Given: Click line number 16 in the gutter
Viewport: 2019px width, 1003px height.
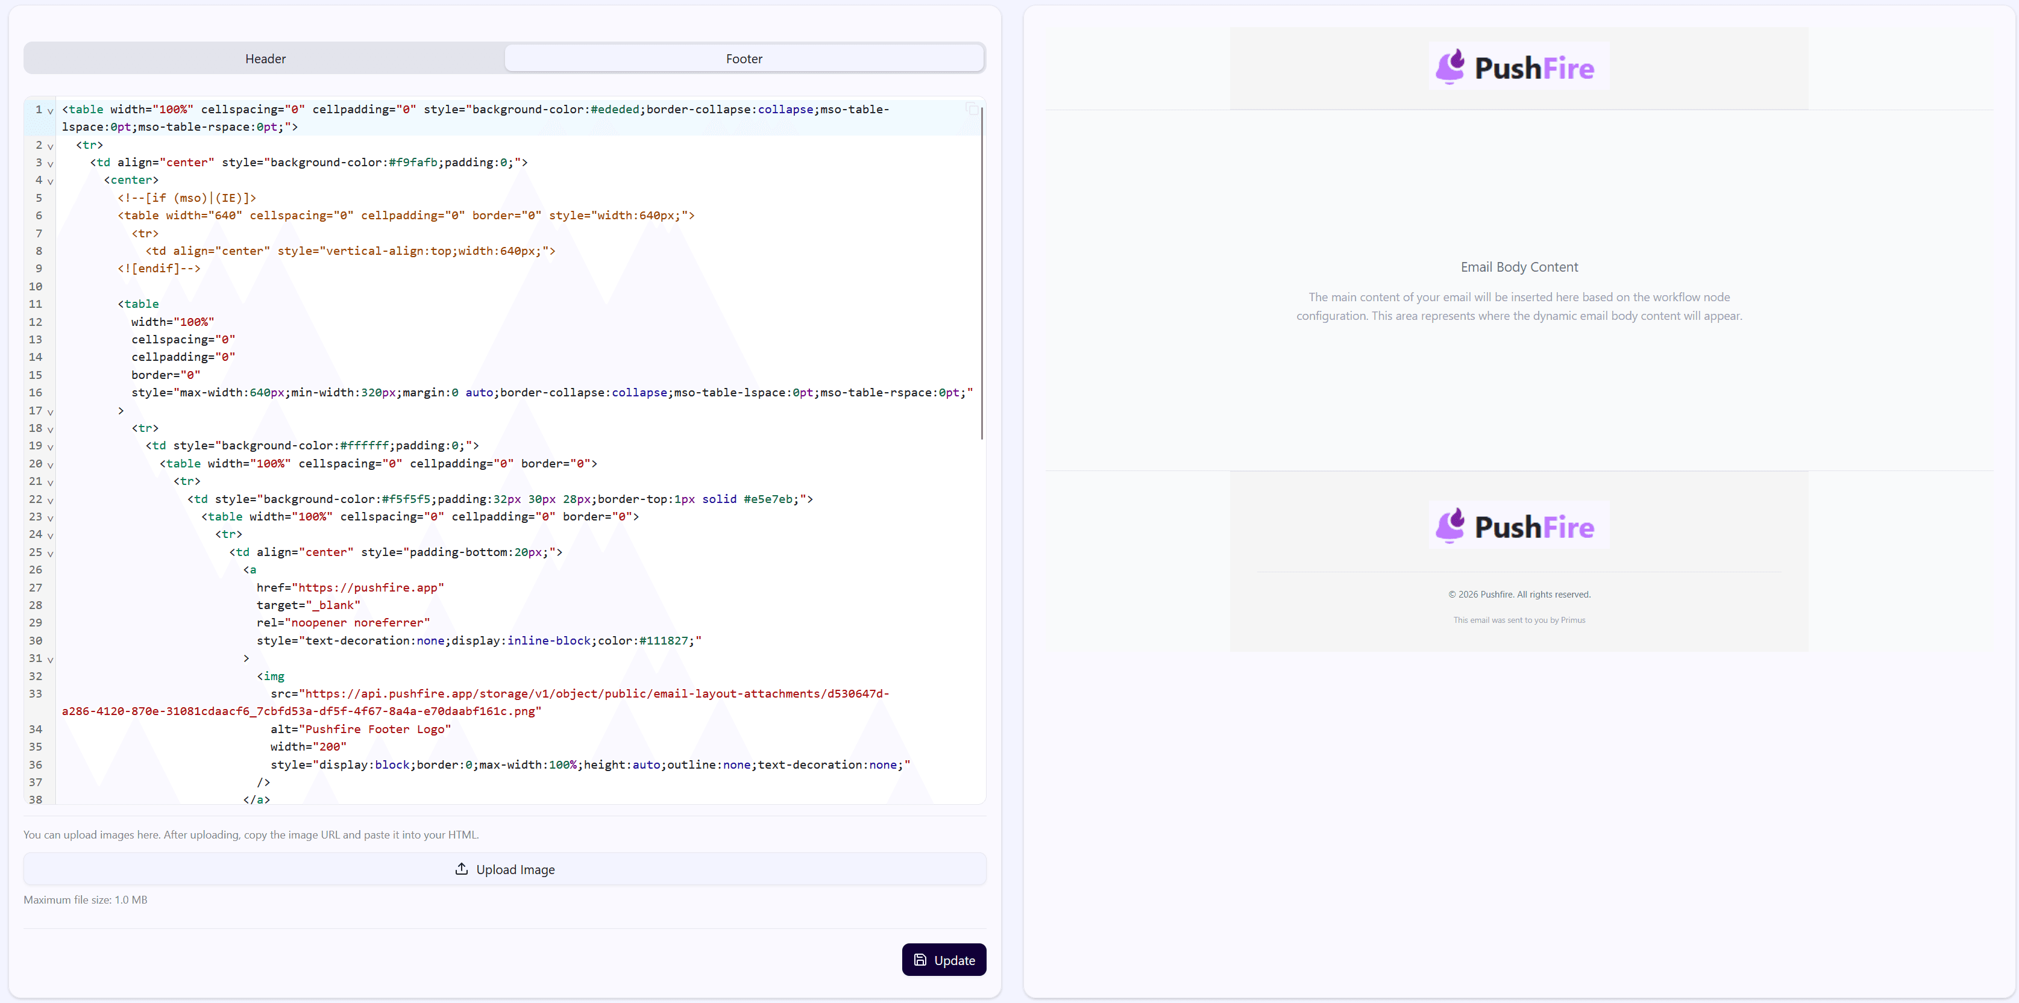Looking at the screenshot, I should pyautogui.click(x=36, y=393).
